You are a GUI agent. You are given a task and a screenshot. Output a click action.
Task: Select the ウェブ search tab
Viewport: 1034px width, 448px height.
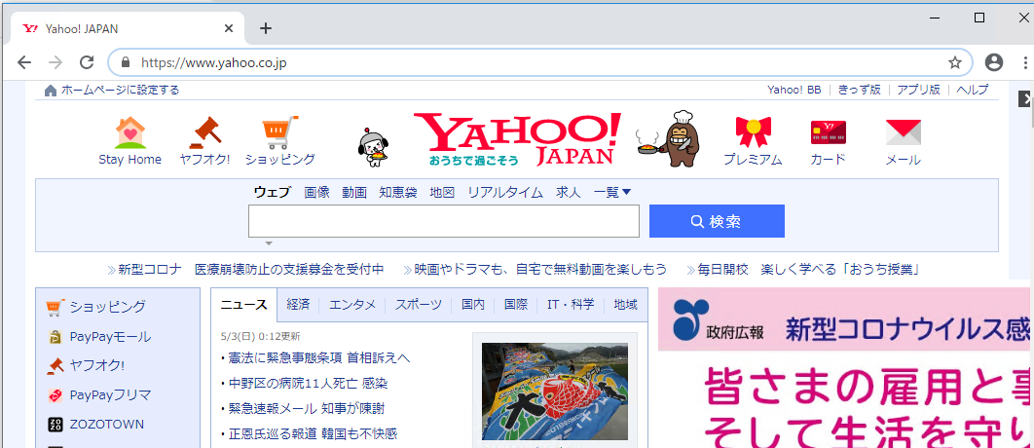point(272,192)
